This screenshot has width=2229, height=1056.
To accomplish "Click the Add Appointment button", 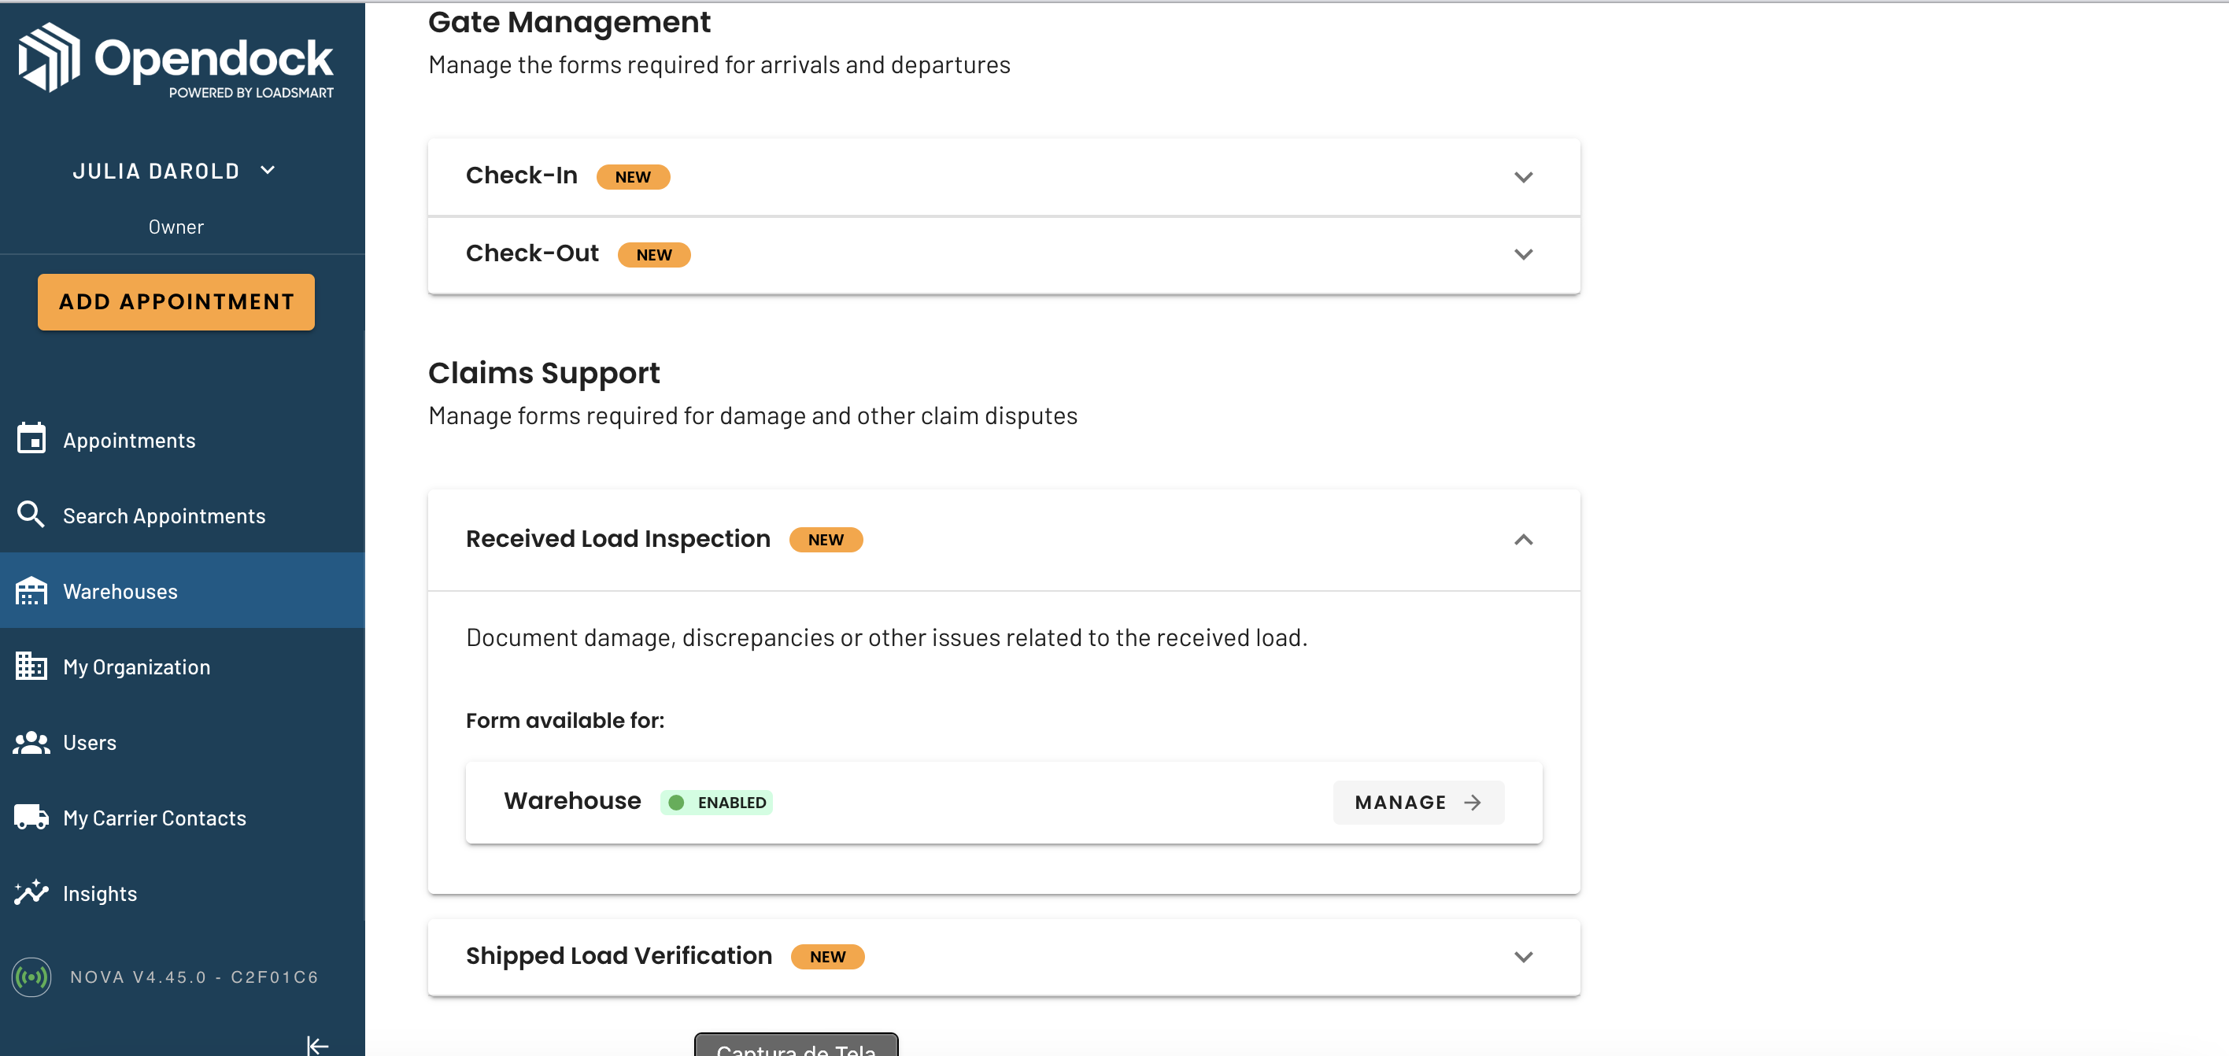I will [x=176, y=302].
